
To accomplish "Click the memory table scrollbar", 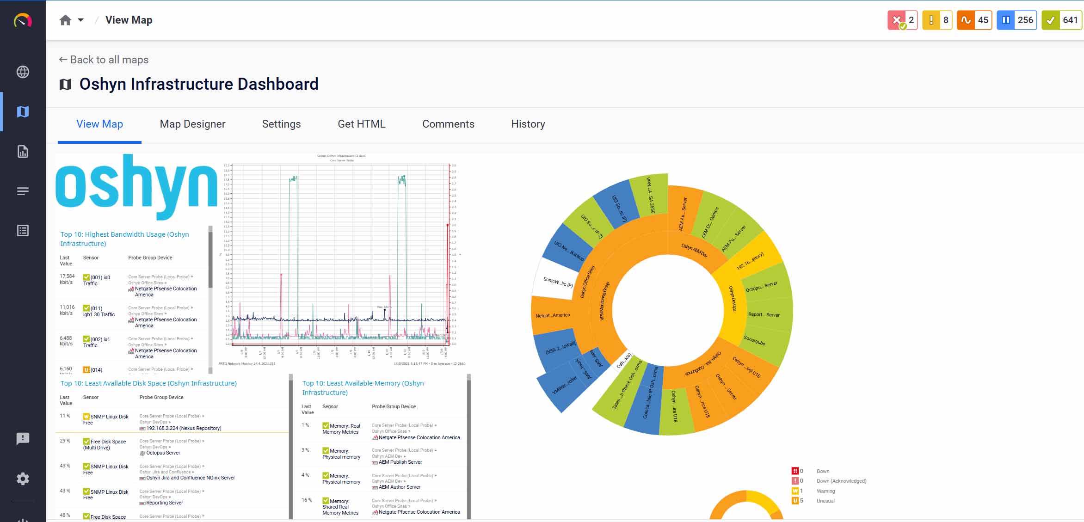I will [x=469, y=446].
